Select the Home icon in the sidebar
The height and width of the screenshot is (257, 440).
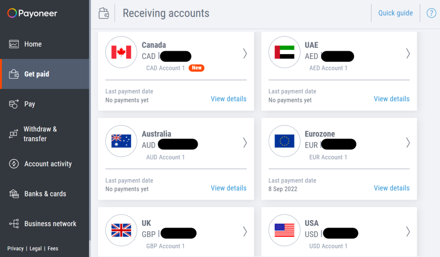14,44
